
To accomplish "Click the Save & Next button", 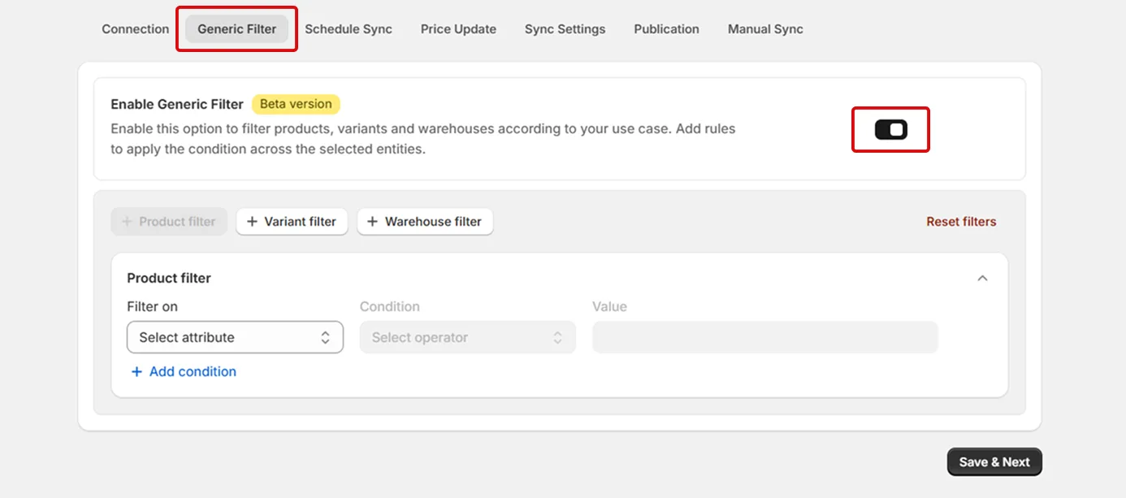I will pyautogui.click(x=994, y=462).
